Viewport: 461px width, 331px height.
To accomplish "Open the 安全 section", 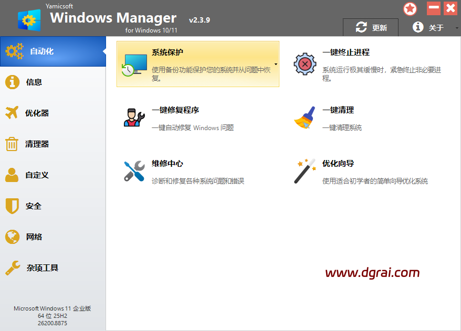I will click(53, 206).
